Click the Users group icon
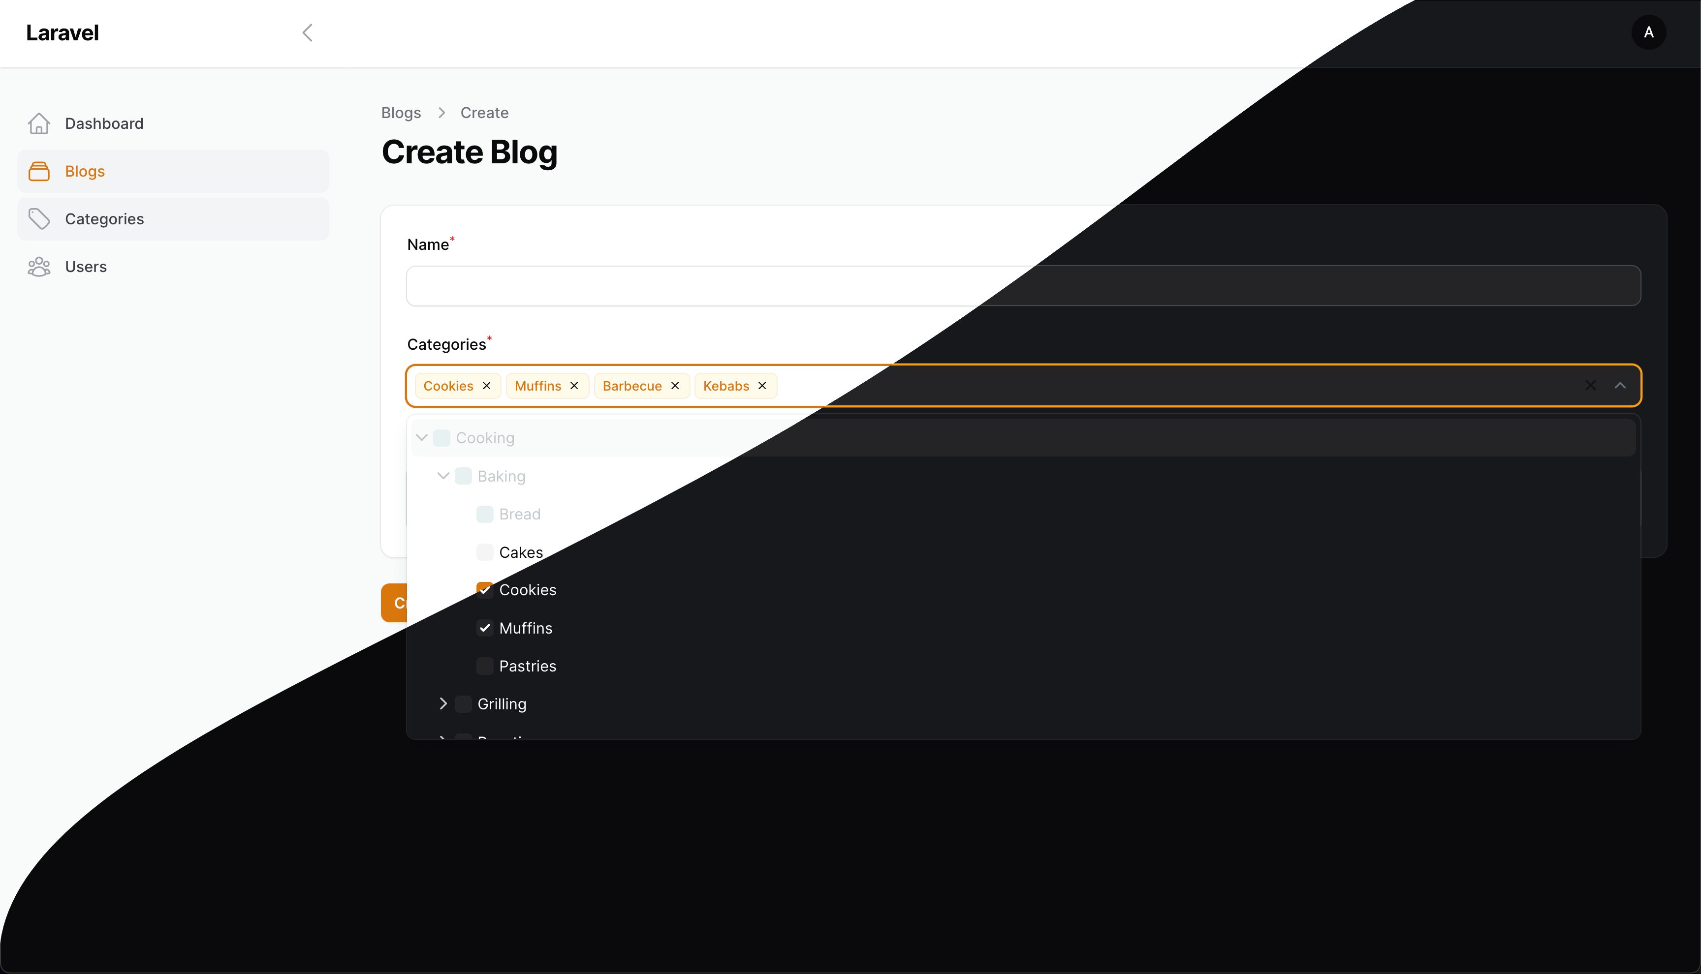Image resolution: width=1701 pixels, height=974 pixels. (x=39, y=267)
